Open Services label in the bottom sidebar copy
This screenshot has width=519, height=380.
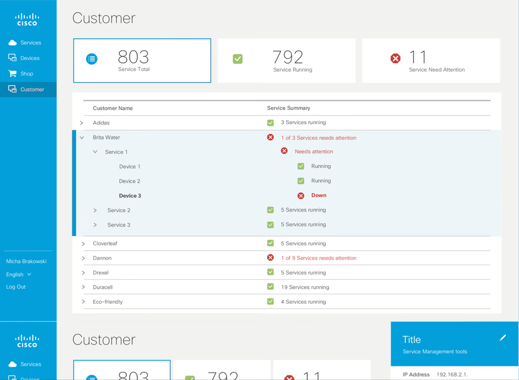31,364
